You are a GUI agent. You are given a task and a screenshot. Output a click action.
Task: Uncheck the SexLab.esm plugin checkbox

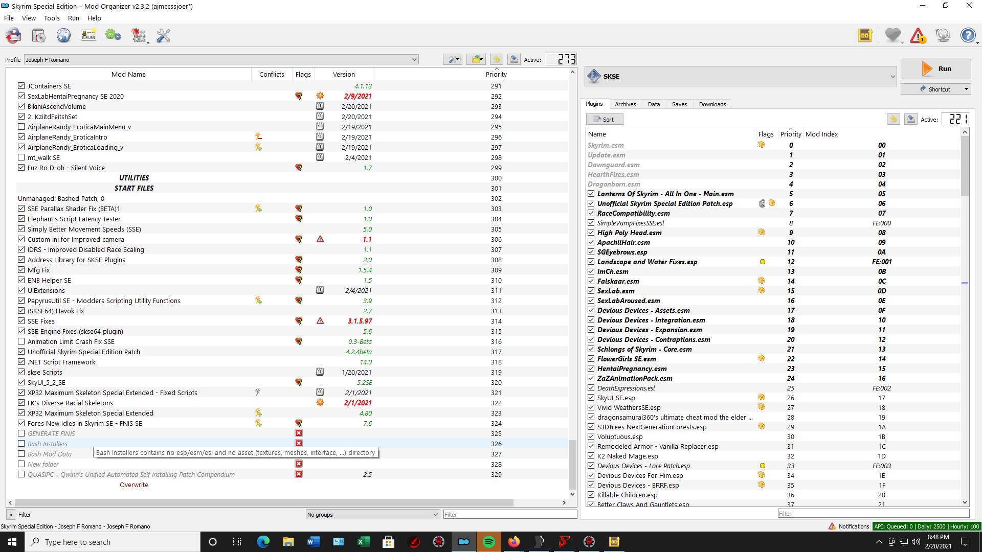point(591,291)
